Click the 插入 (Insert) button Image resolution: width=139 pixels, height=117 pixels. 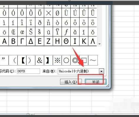[x=71, y=82]
